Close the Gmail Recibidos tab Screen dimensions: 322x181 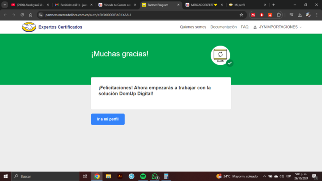tap(91, 5)
